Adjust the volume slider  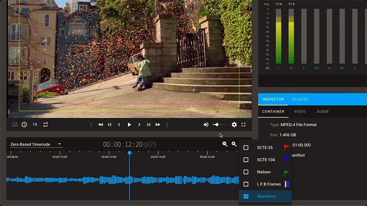click(x=217, y=125)
